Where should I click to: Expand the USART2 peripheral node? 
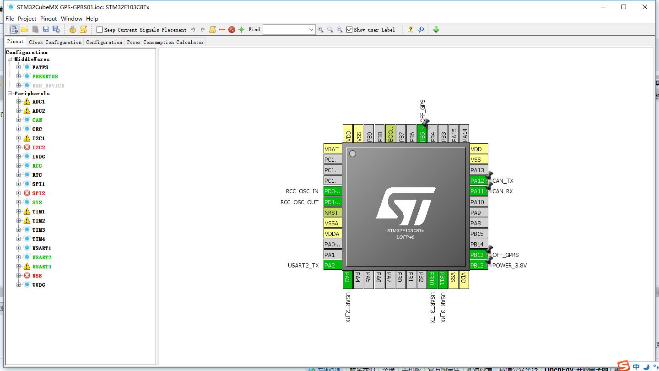click(19, 257)
